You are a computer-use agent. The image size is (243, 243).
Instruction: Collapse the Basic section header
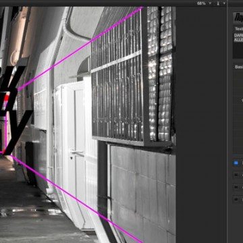[239, 67]
